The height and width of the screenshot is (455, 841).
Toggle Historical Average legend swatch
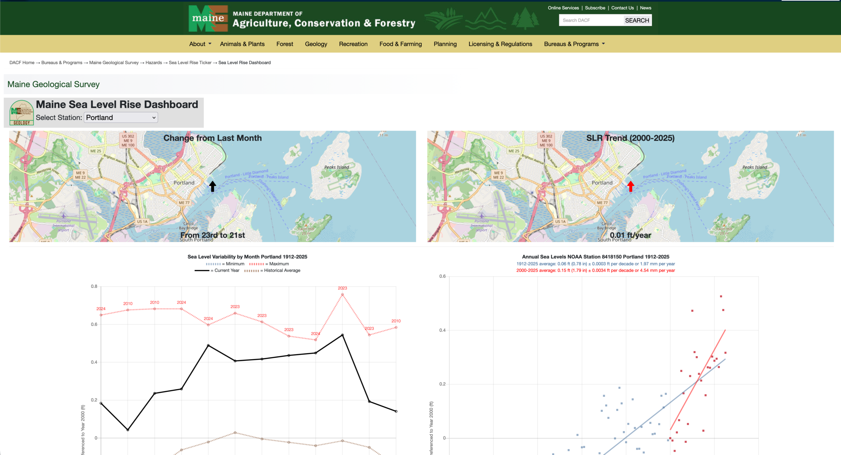click(x=252, y=271)
